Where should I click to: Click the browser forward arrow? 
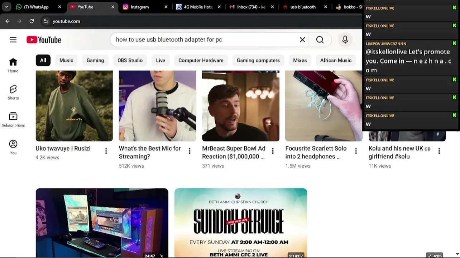(x=19, y=21)
